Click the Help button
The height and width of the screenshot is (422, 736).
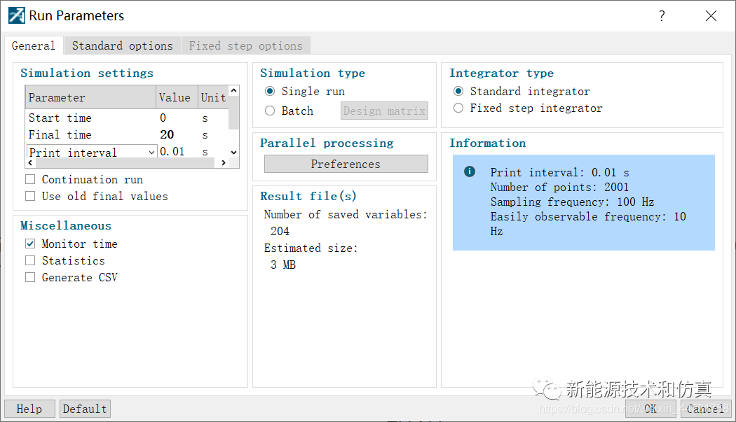tap(29, 409)
